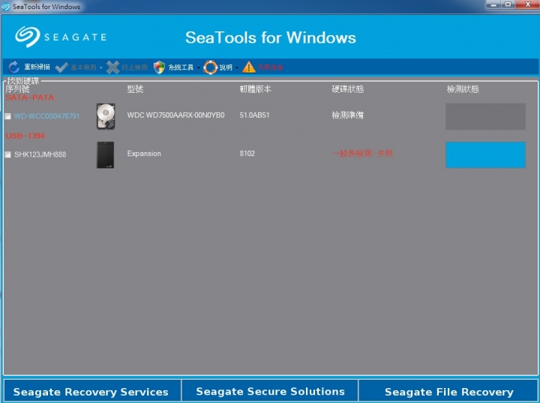Click the 基本檢測 checkmark icon
Screen dimensions: 540x403
coord(61,67)
